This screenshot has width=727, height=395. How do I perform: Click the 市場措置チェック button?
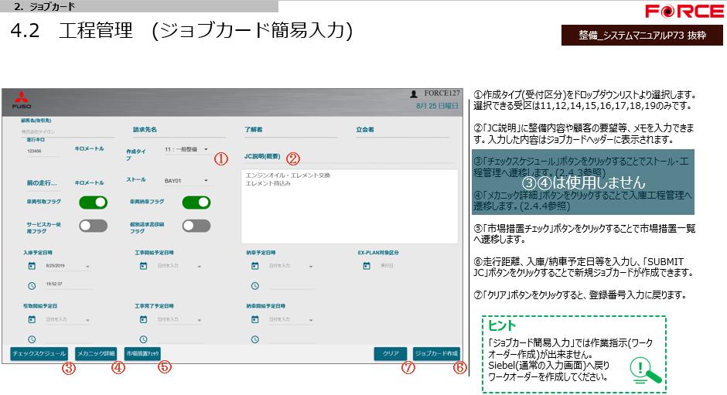coord(142,353)
